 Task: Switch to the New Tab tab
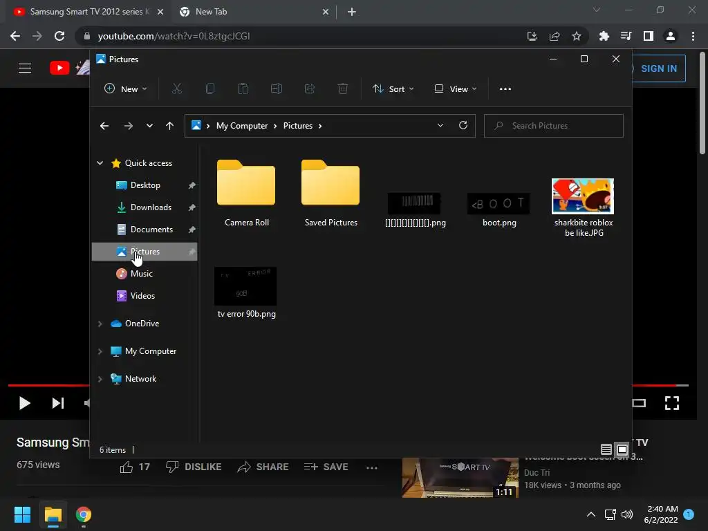pyautogui.click(x=254, y=12)
